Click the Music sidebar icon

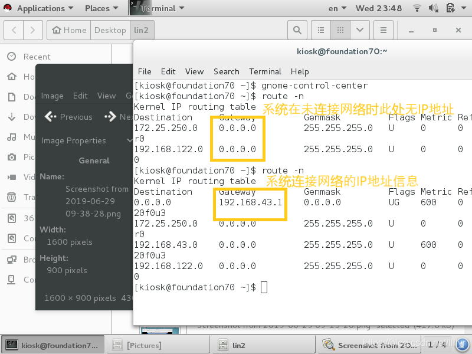11,137
